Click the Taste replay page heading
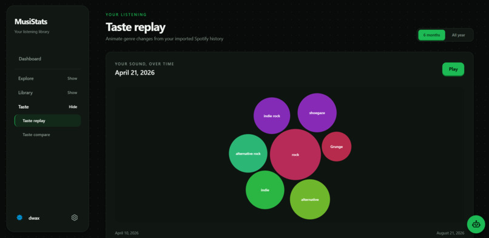 click(x=135, y=27)
